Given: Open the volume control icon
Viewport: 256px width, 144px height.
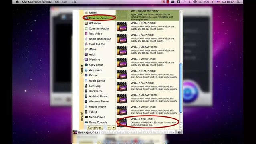Looking at the screenshot, I should tap(212, 2).
